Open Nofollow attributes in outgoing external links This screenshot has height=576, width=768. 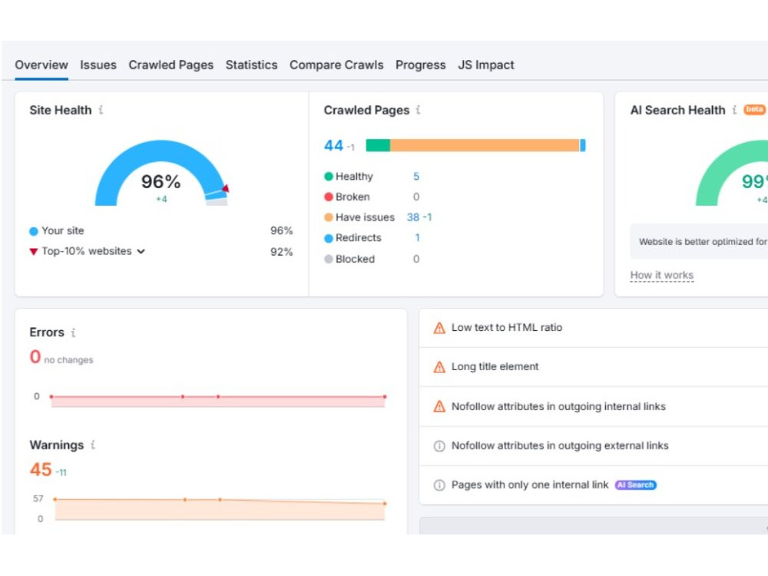tap(560, 445)
